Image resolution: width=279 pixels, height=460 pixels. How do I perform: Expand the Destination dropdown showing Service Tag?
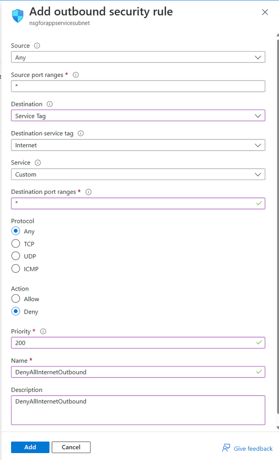(x=138, y=116)
